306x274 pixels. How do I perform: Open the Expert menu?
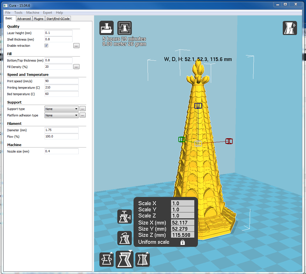point(47,13)
